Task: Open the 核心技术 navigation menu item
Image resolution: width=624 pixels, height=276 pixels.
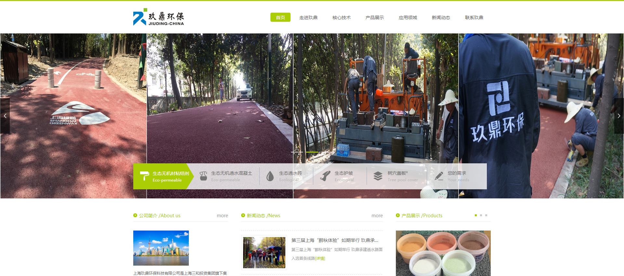Action: 341,18
